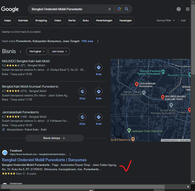Open three-dot menu next to Bisnis heading

coord(20,52)
